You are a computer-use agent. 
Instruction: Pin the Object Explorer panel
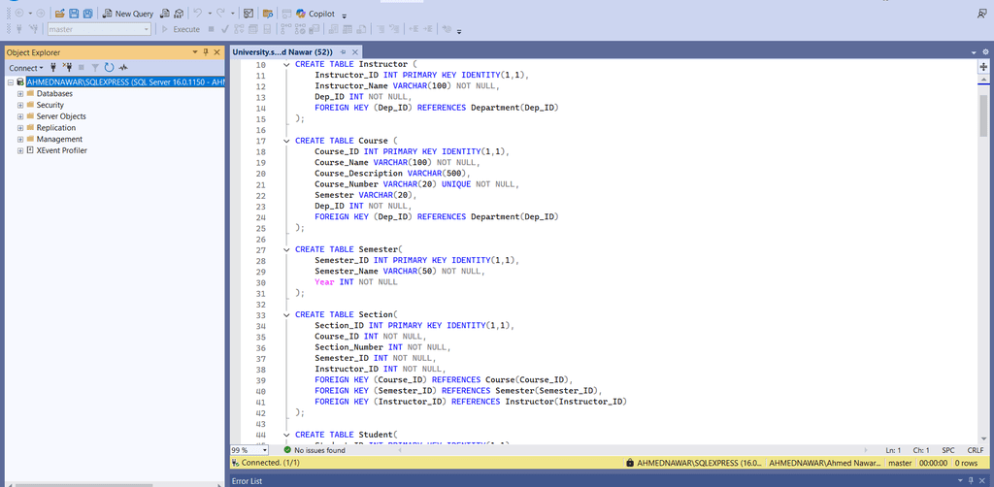click(206, 52)
